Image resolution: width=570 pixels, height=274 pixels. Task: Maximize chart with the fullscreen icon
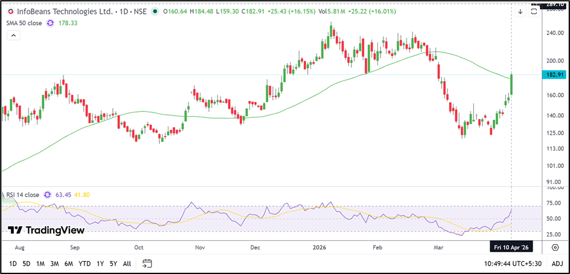tap(534, 11)
